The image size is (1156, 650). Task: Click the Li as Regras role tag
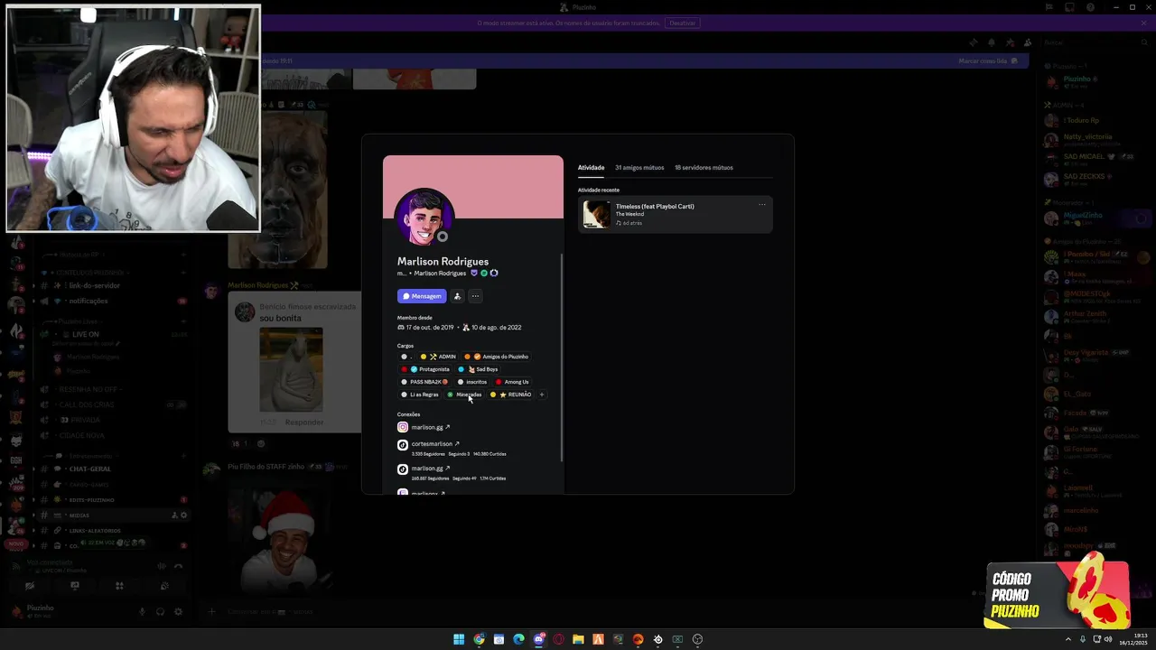420,395
